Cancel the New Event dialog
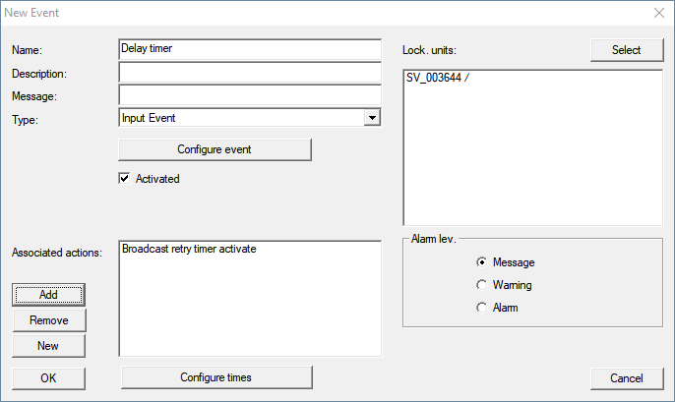675x402 pixels. coord(627,377)
